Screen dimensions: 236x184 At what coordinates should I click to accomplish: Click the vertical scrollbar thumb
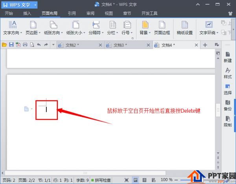tap(218, 110)
